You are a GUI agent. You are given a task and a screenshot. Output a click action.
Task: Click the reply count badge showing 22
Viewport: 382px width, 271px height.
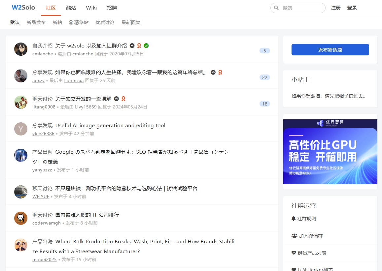pos(264,77)
